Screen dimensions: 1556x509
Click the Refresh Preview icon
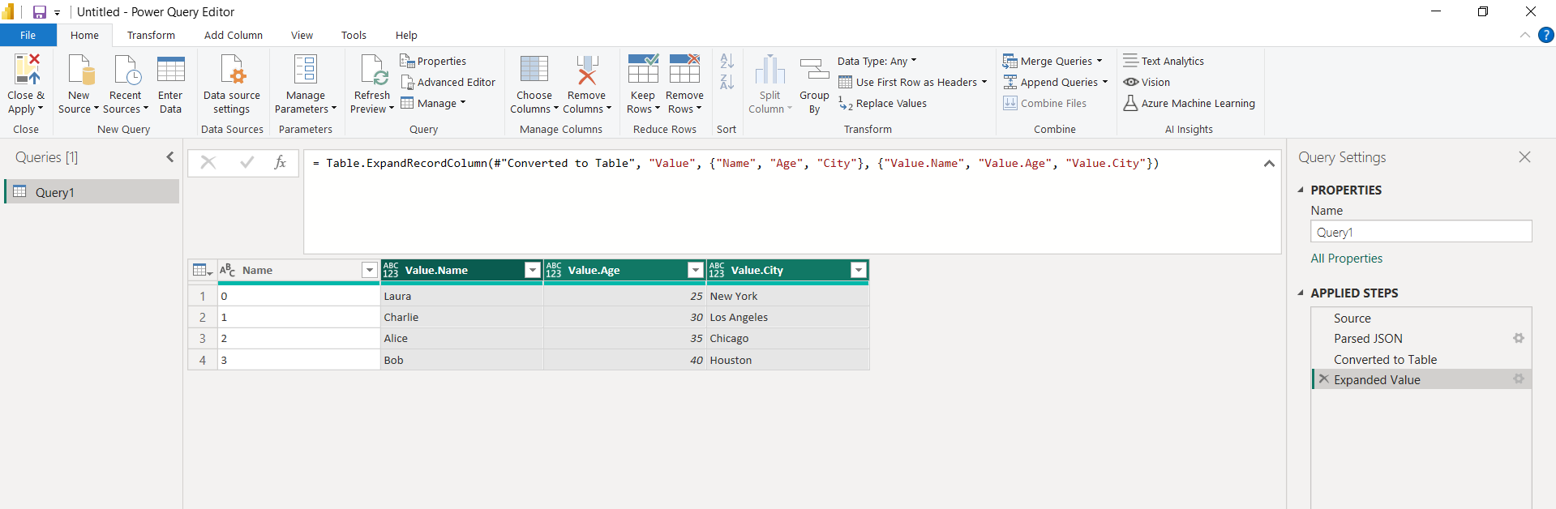(373, 70)
